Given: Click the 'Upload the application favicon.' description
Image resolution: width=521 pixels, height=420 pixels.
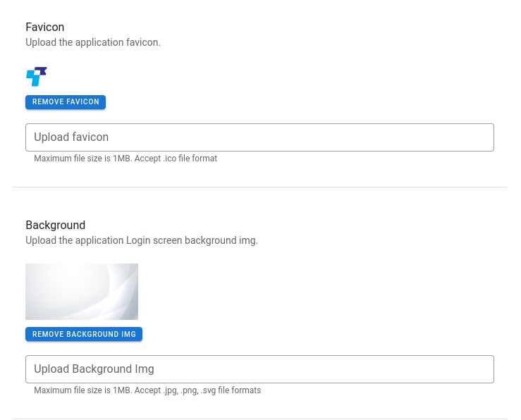Looking at the screenshot, I should (x=93, y=42).
